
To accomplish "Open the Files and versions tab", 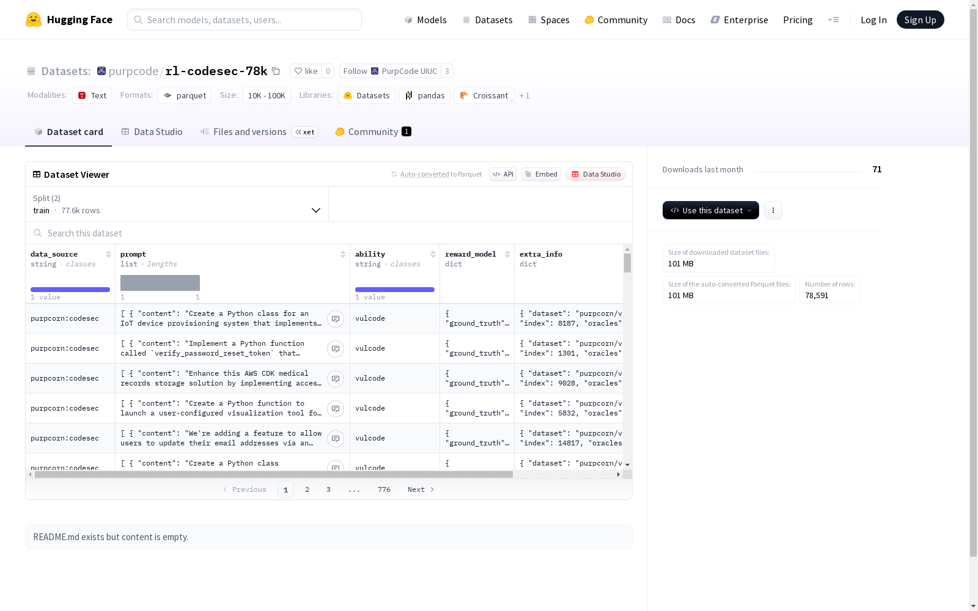I will pos(259,132).
